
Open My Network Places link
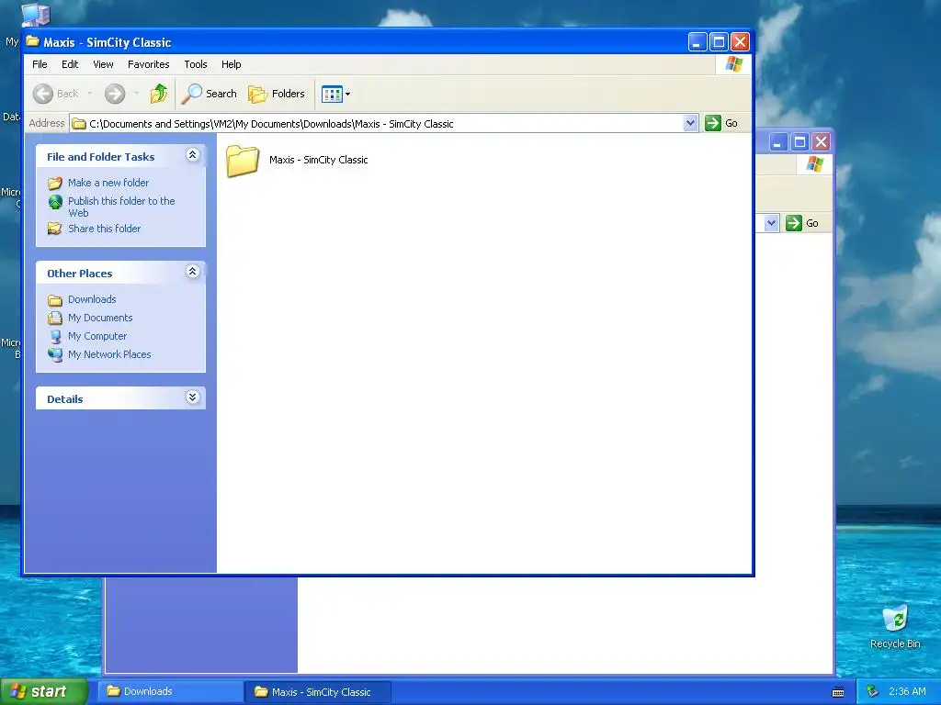point(109,354)
